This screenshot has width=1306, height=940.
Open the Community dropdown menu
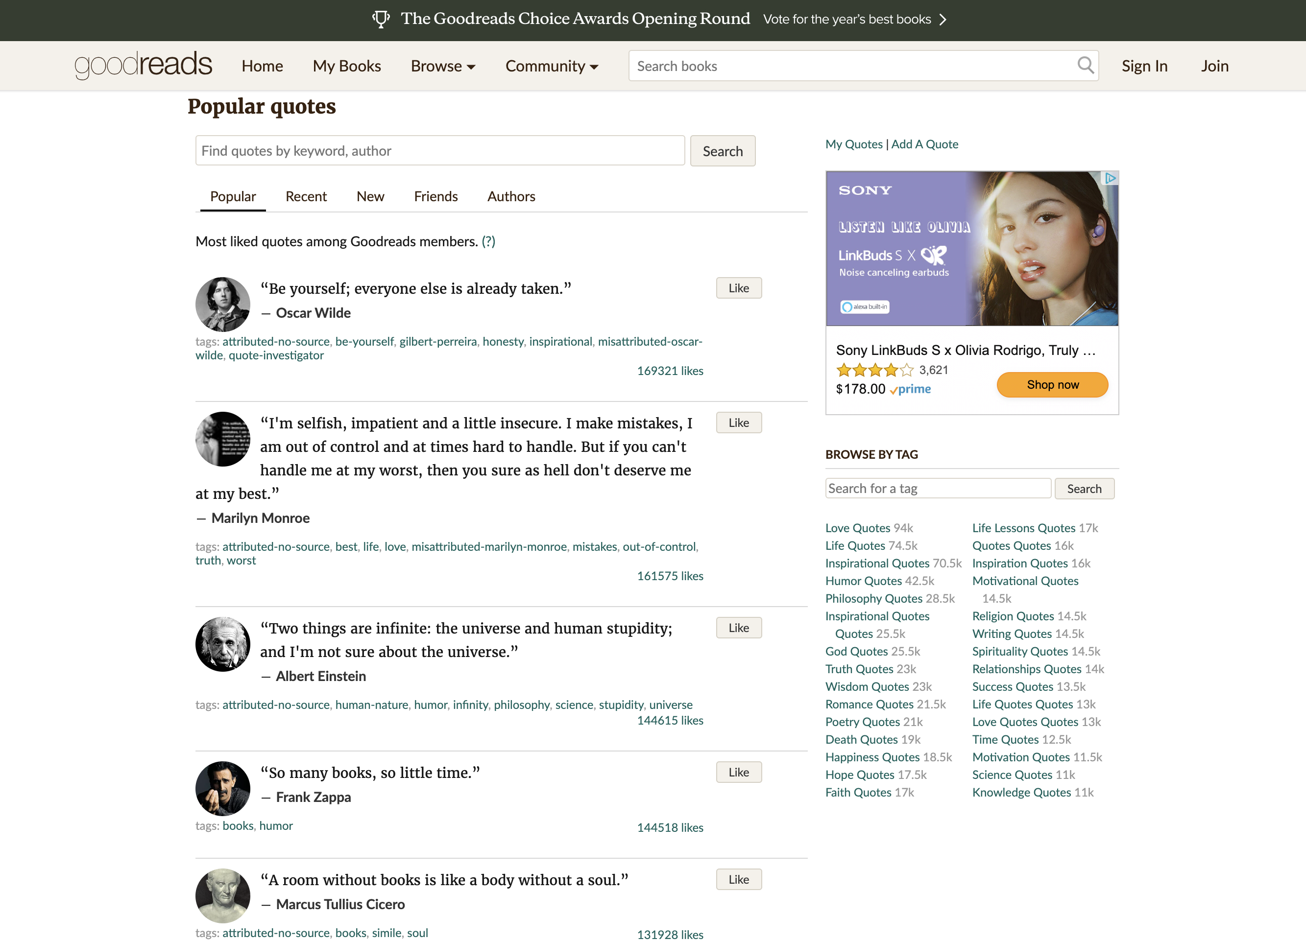click(x=551, y=66)
